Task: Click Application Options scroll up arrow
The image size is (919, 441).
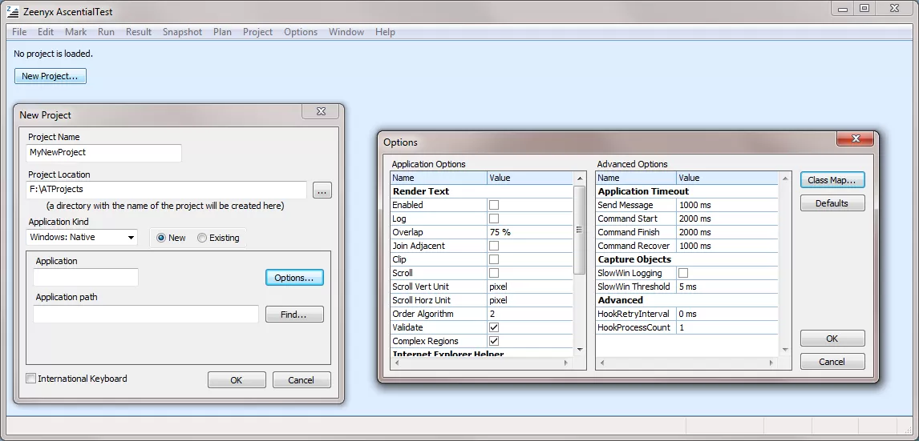Action: coord(580,178)
